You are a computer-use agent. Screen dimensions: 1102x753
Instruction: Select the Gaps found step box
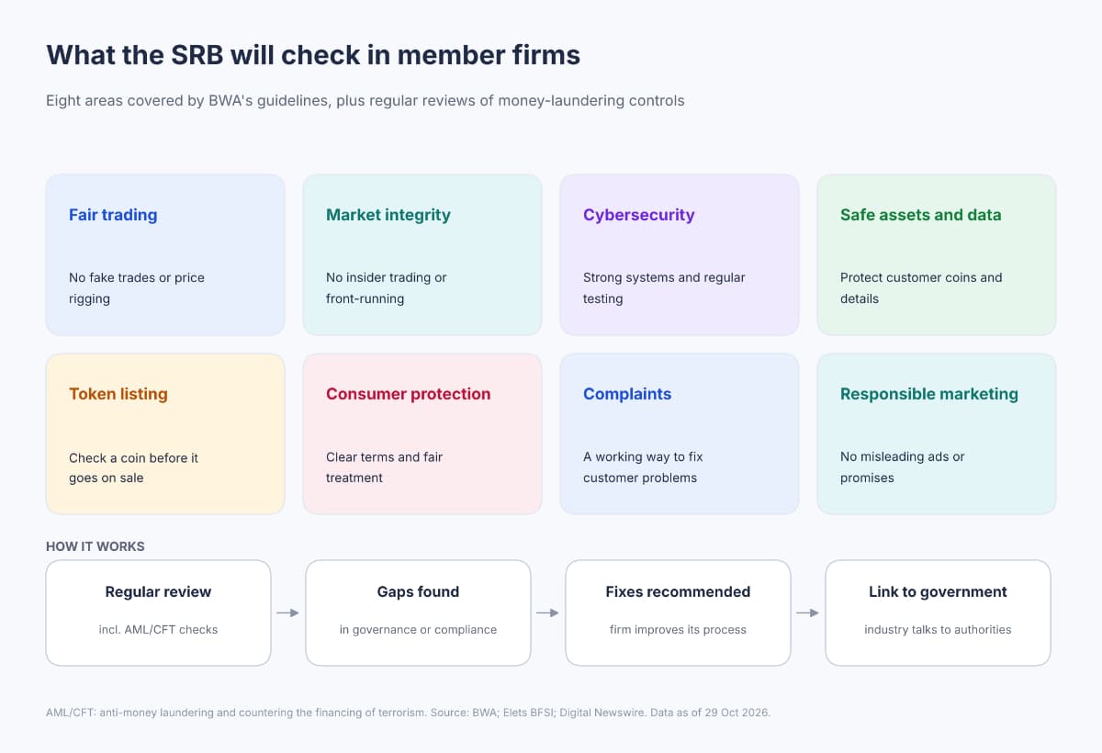(418, 613)
